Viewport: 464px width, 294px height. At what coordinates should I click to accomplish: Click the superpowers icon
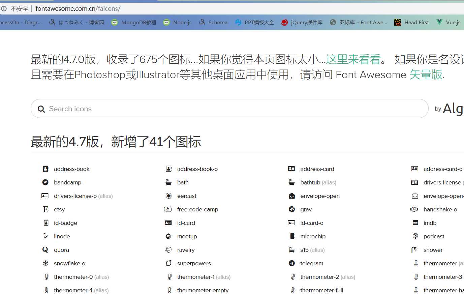[x=168, y=263]
